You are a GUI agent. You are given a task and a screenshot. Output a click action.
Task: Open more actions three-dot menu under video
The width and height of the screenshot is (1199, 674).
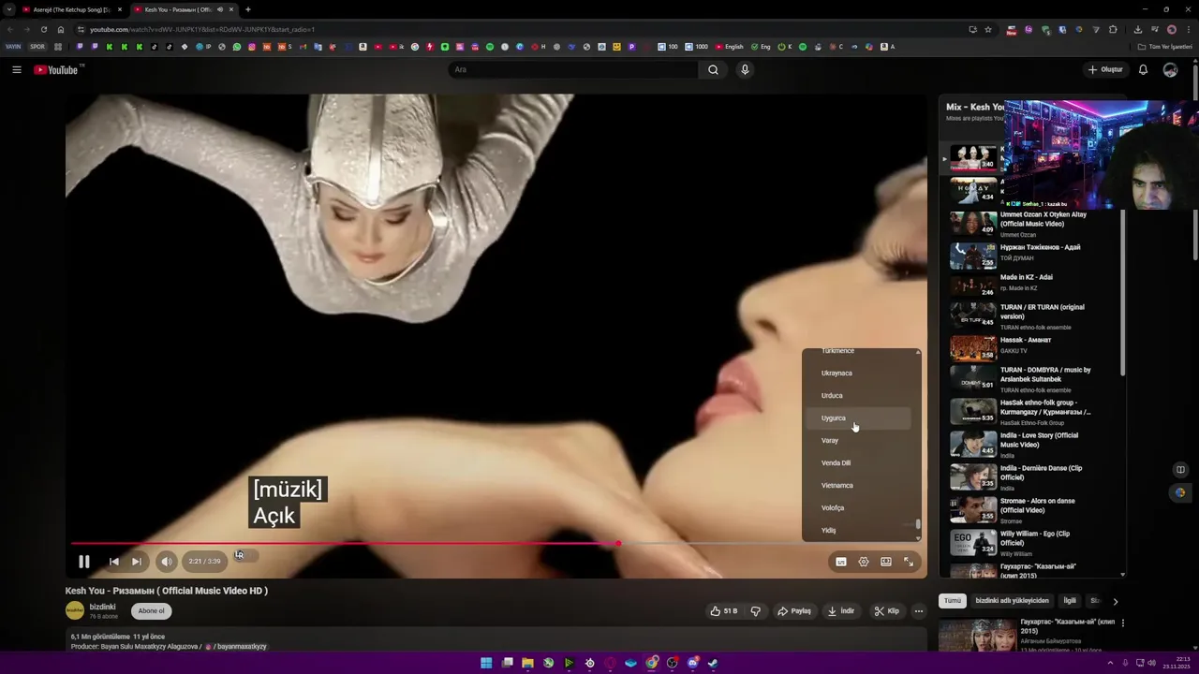(919, 611)
